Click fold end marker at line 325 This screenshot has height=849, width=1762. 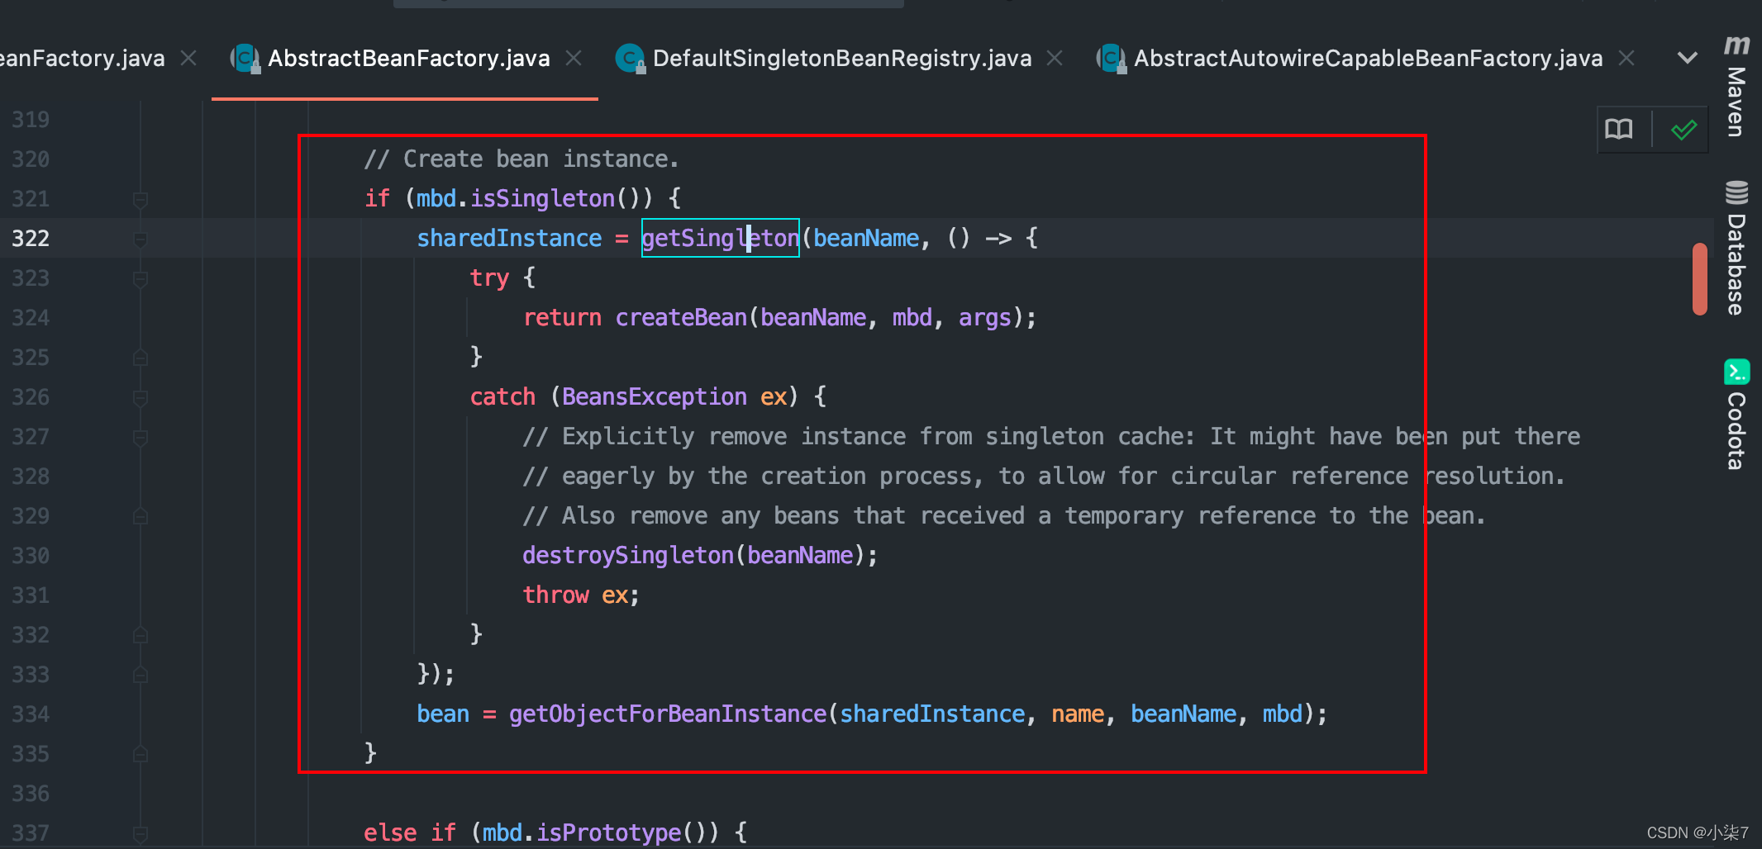click(140, 358)
